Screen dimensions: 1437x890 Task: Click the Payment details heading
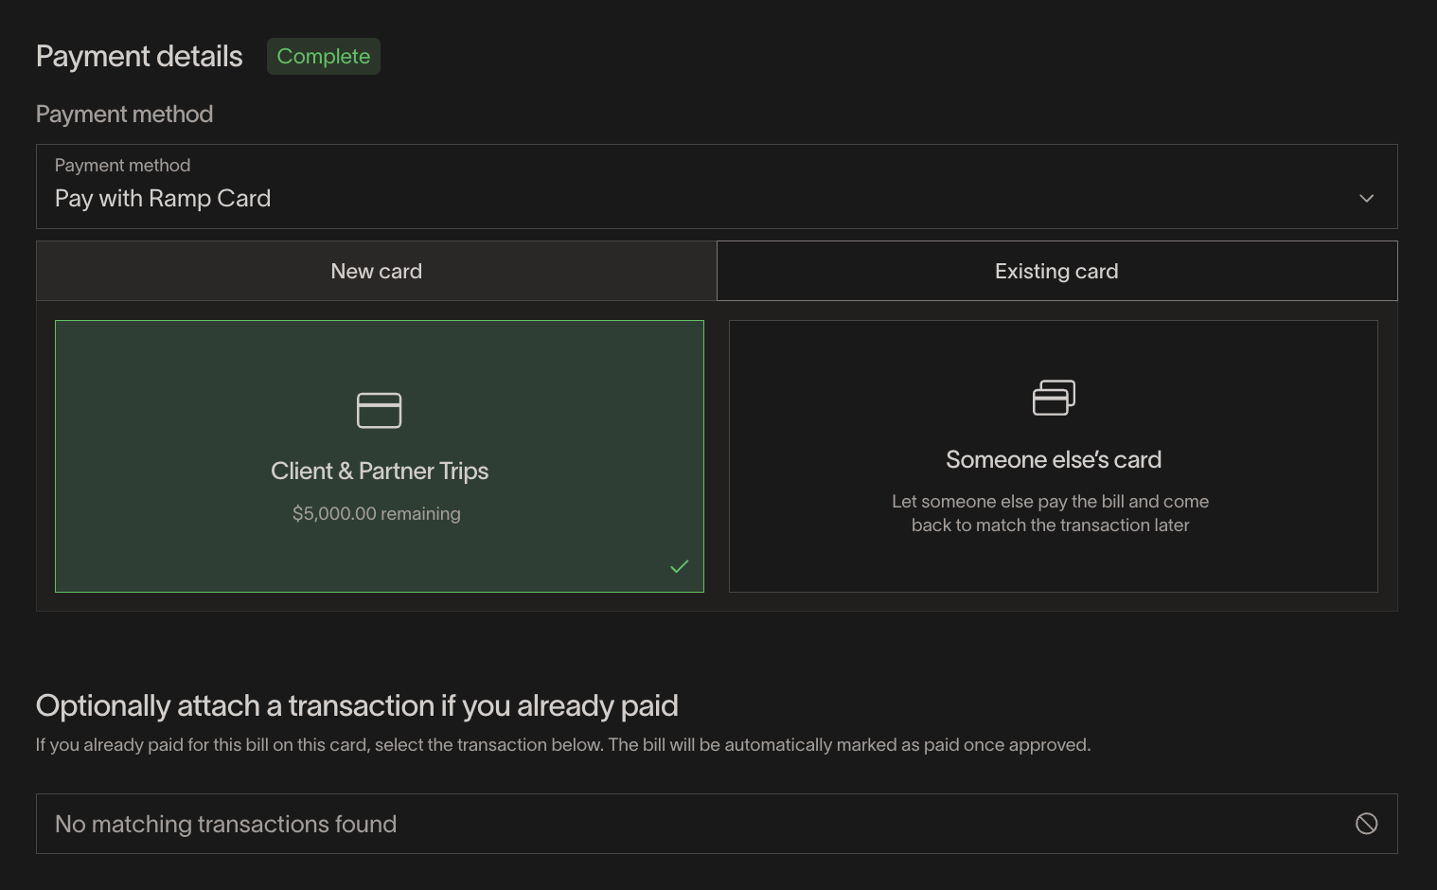click(x=138, y=56)
